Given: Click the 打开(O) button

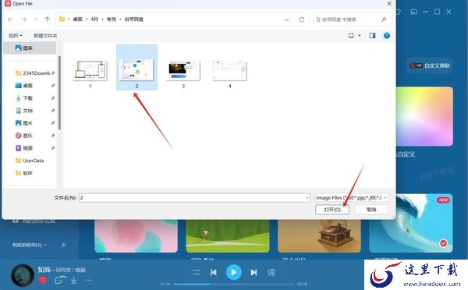Looking at the screenshot, I should point(332,210).
